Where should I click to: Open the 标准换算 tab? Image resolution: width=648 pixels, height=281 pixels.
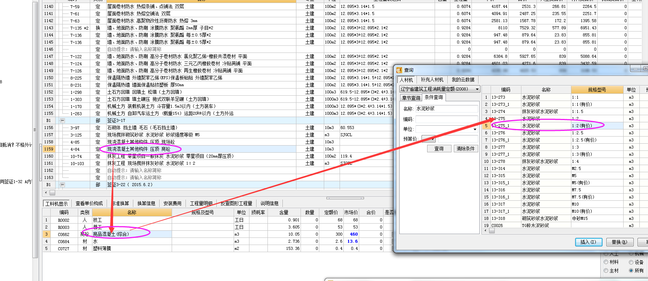[121, 203]
